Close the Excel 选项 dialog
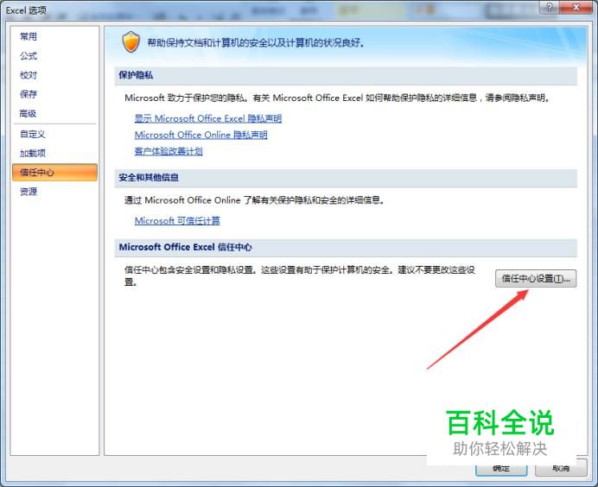The height and width of the screenshot is (487, 598). point(576,7)
